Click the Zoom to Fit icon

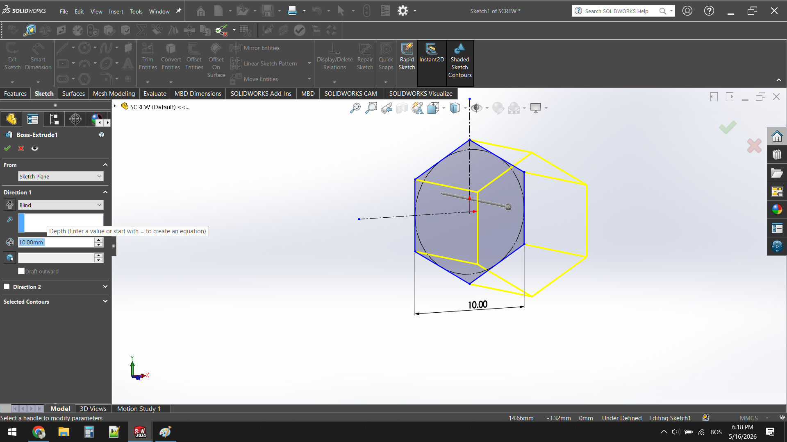[x=355, y=108]
